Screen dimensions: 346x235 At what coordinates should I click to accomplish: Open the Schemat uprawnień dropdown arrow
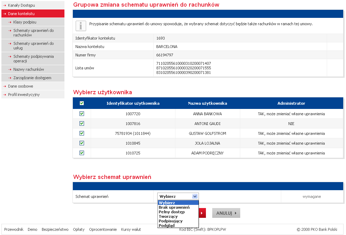click(195, 196)
